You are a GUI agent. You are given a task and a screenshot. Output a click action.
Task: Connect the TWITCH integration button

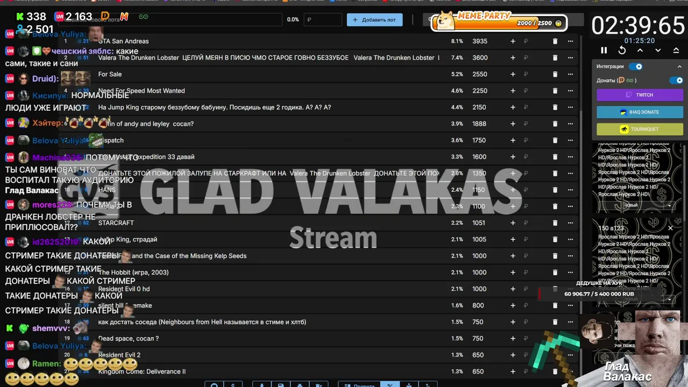pyautogui.click(x=640, y=95)
